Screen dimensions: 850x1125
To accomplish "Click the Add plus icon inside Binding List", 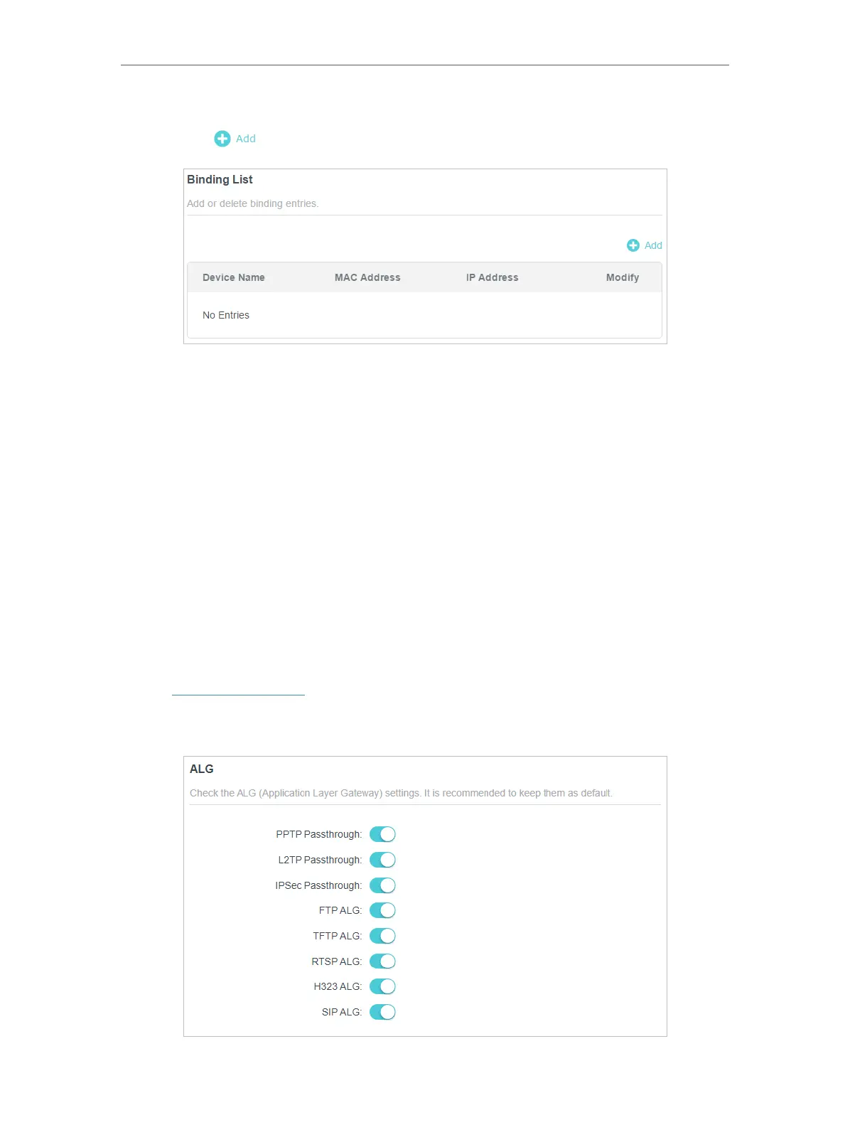I will point(633,245).
